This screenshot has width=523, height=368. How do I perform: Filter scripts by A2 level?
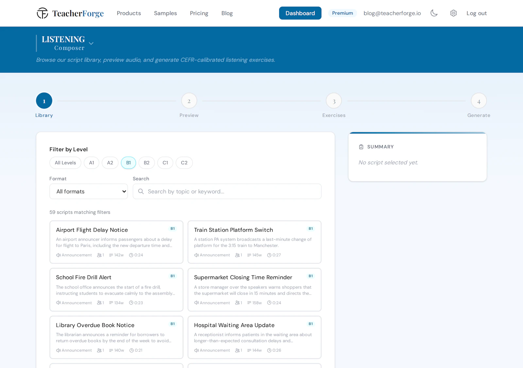(110, 163)
